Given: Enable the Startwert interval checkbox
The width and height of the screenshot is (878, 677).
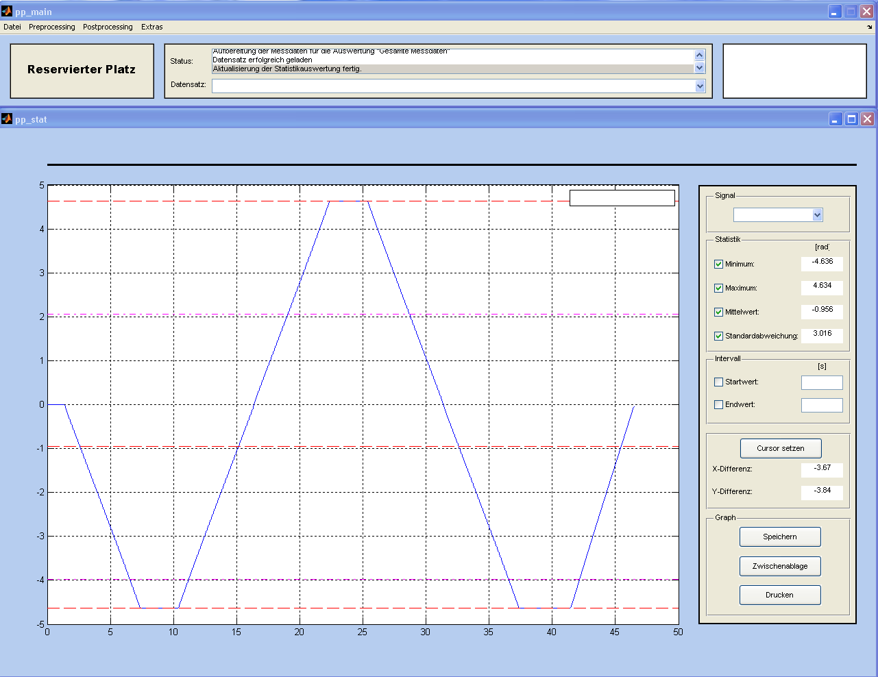Looking at the screenshot, I should tap(718, 382).
